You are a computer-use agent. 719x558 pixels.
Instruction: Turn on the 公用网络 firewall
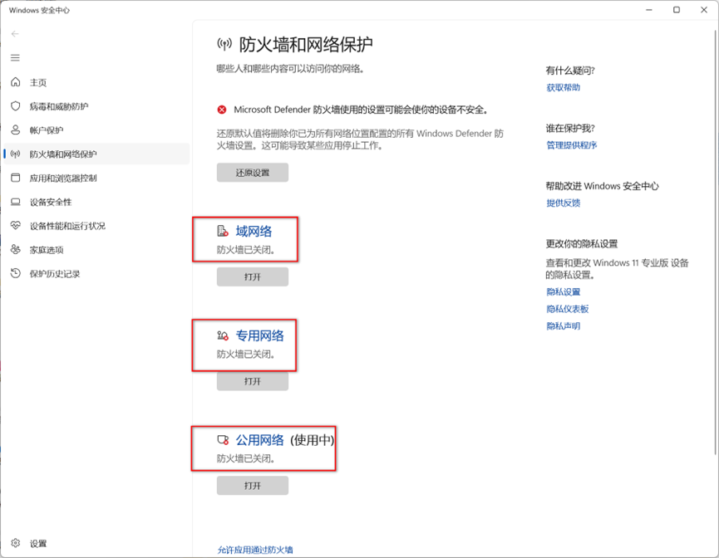pyautogui.click(x=253, y=485)
